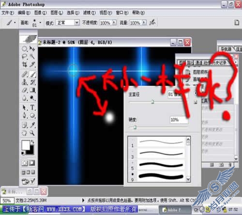
Task: Open the status bar info triangle menu
Action: tap(83, 200)
